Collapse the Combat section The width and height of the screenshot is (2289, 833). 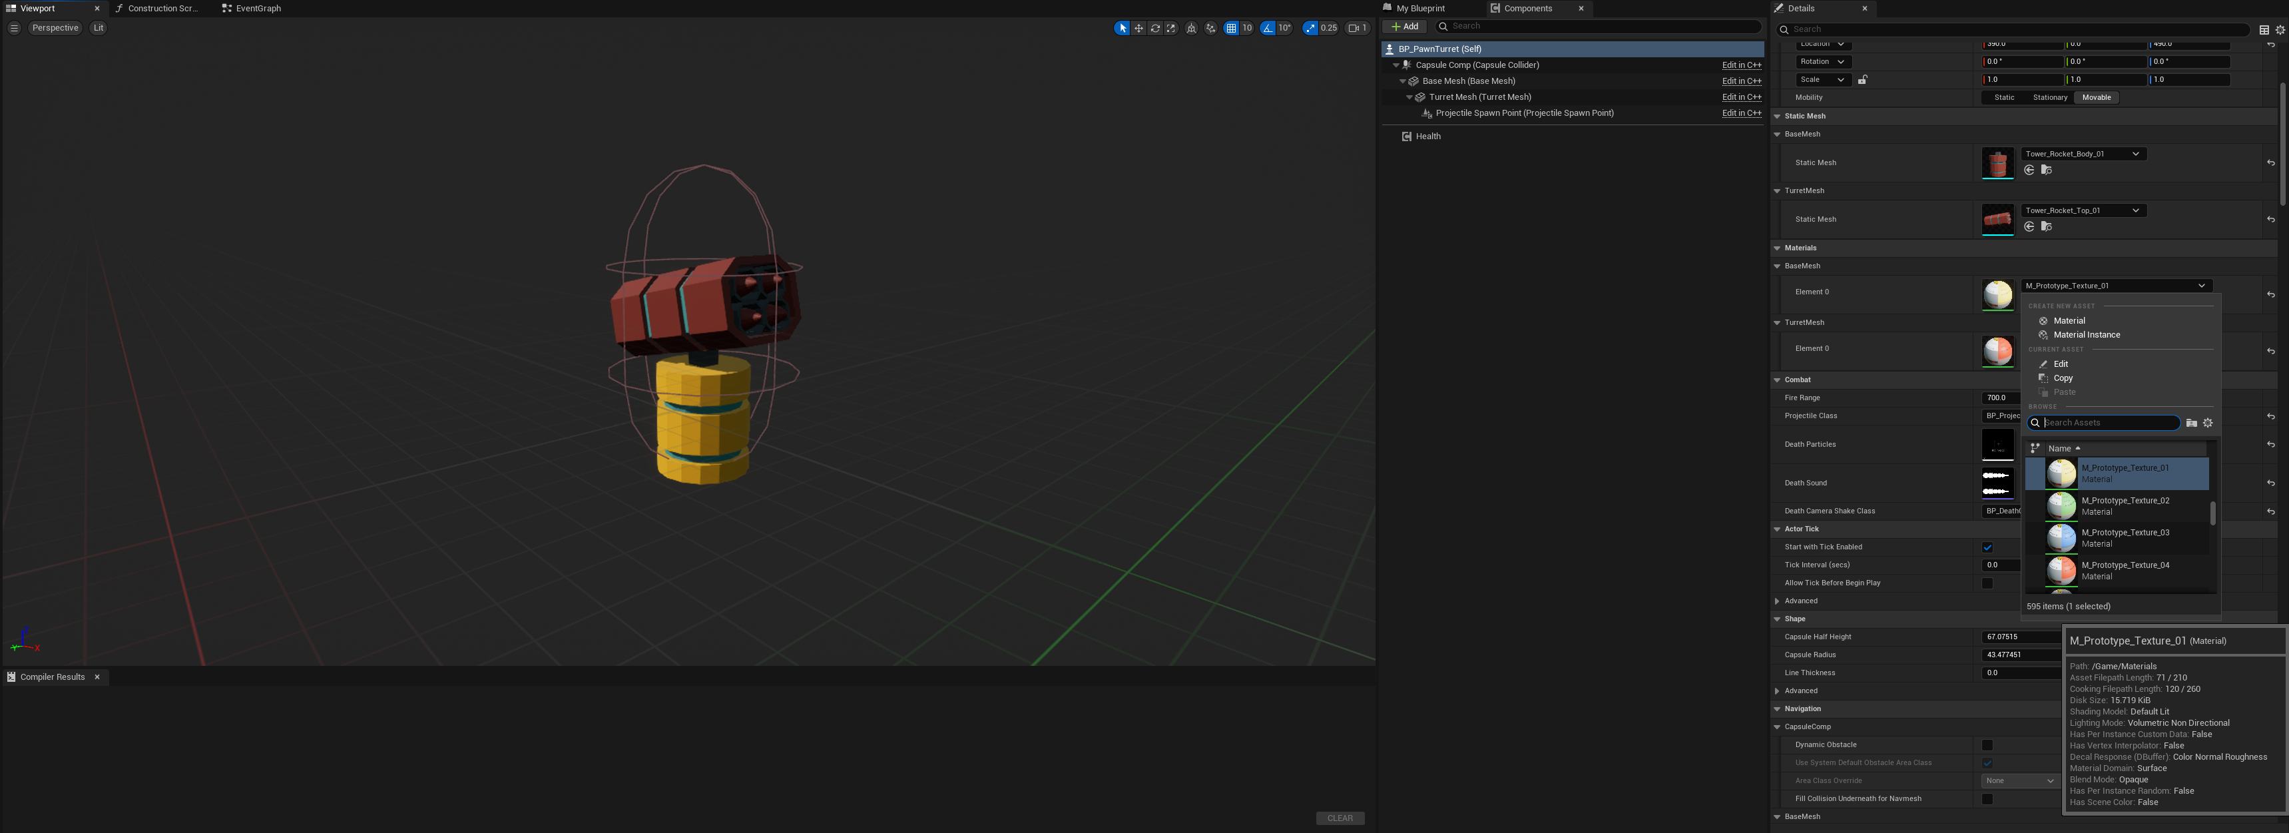tap(1777, 380)
